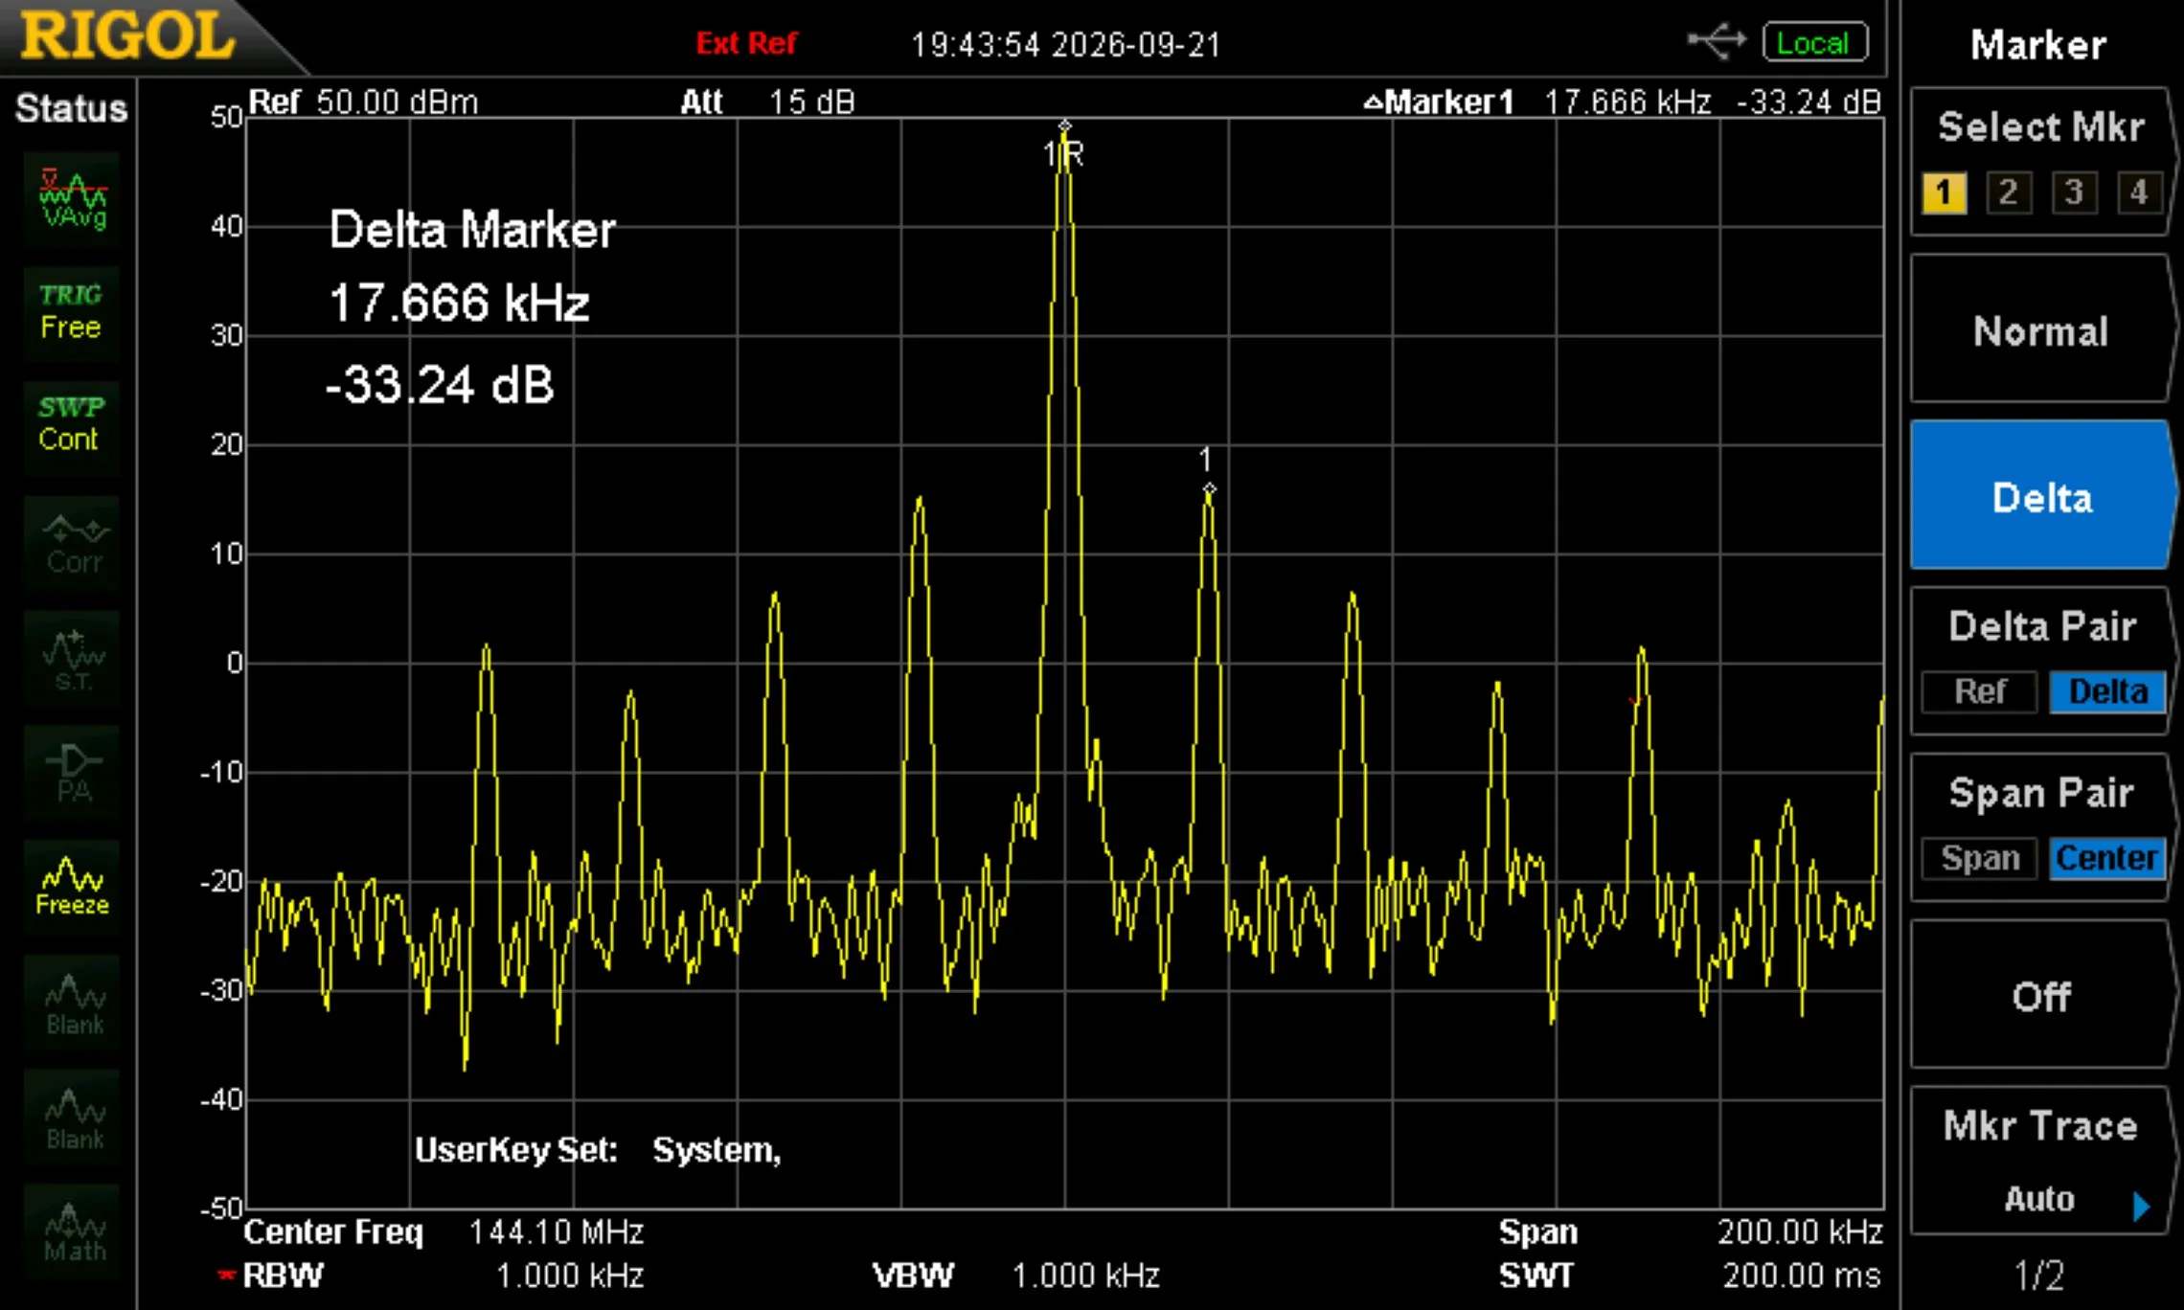Click delta marker 1 on the sideband peak
The width and height of the screenshot is (2184, 1310).
(x=1208, y=473)
